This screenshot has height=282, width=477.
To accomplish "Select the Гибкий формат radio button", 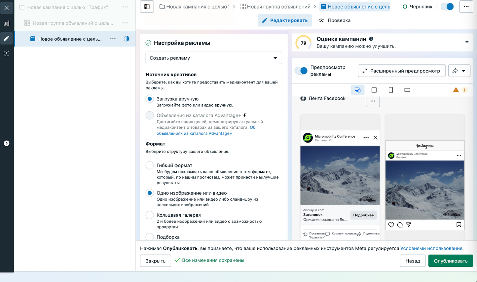I will (149, 165).
